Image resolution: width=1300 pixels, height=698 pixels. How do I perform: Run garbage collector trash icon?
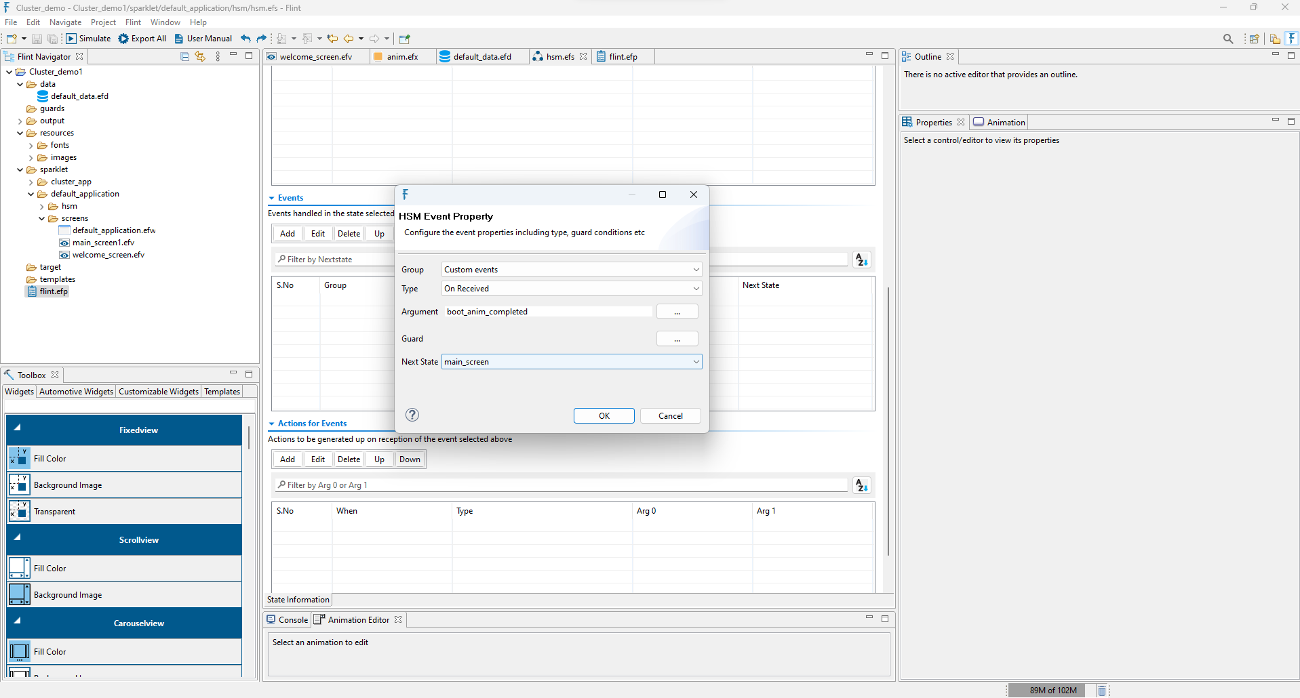(x=1102, y=691)
